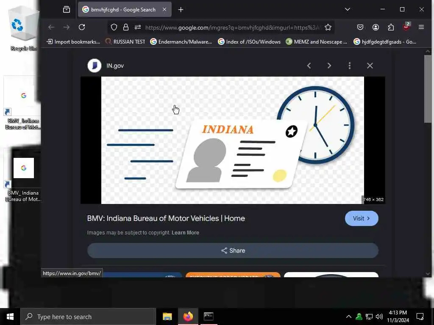Image resolution: width=434 pixels, height=325 pixels.
Task: Open uBlock Origin extension icon
Action: click(406, 27)
